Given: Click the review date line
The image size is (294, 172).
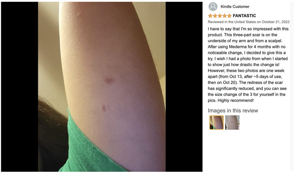Looking at the screenshot, I should 249,22.
